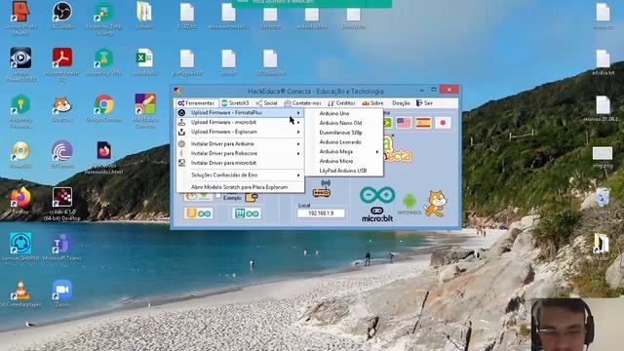Select the Japan flag language
624x351 pixels.
point(443,123)
